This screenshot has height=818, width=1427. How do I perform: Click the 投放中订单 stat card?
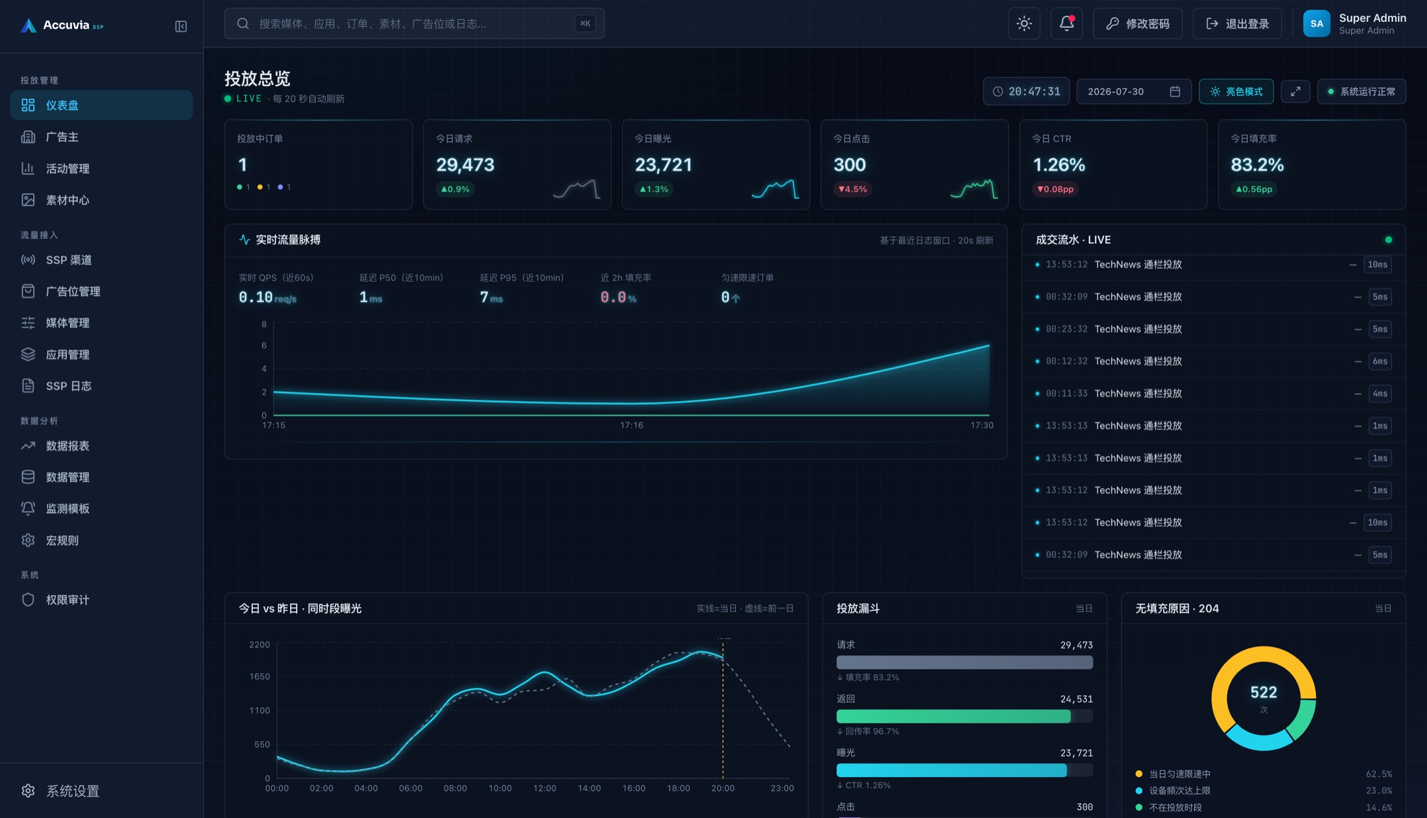tap(318, 165)
